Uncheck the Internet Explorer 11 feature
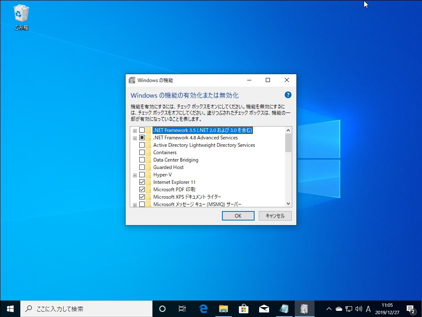Image resolution: width=422 pixels, height=317 pixels. click(x=142, y=182)
